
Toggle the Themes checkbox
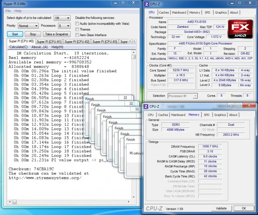click(x=77, y=29)
